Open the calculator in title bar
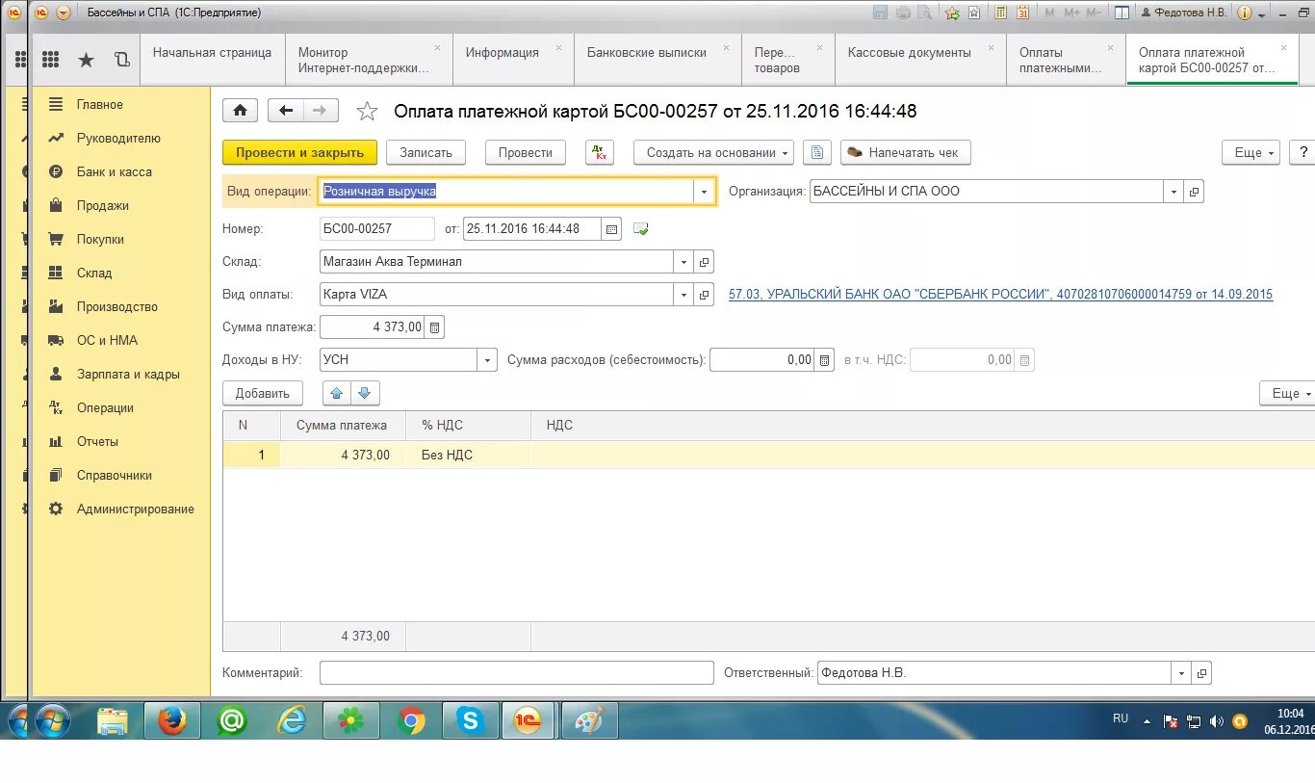Image resolution: width=1315 pixels, height=783 pixels. 1000,13
